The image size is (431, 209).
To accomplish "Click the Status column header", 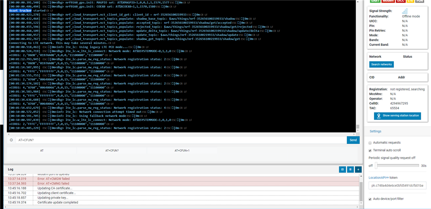I will [x=407, y=57].
